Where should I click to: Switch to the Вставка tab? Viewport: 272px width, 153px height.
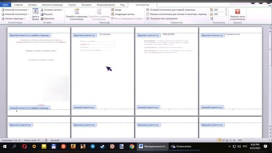click(32, 5)
